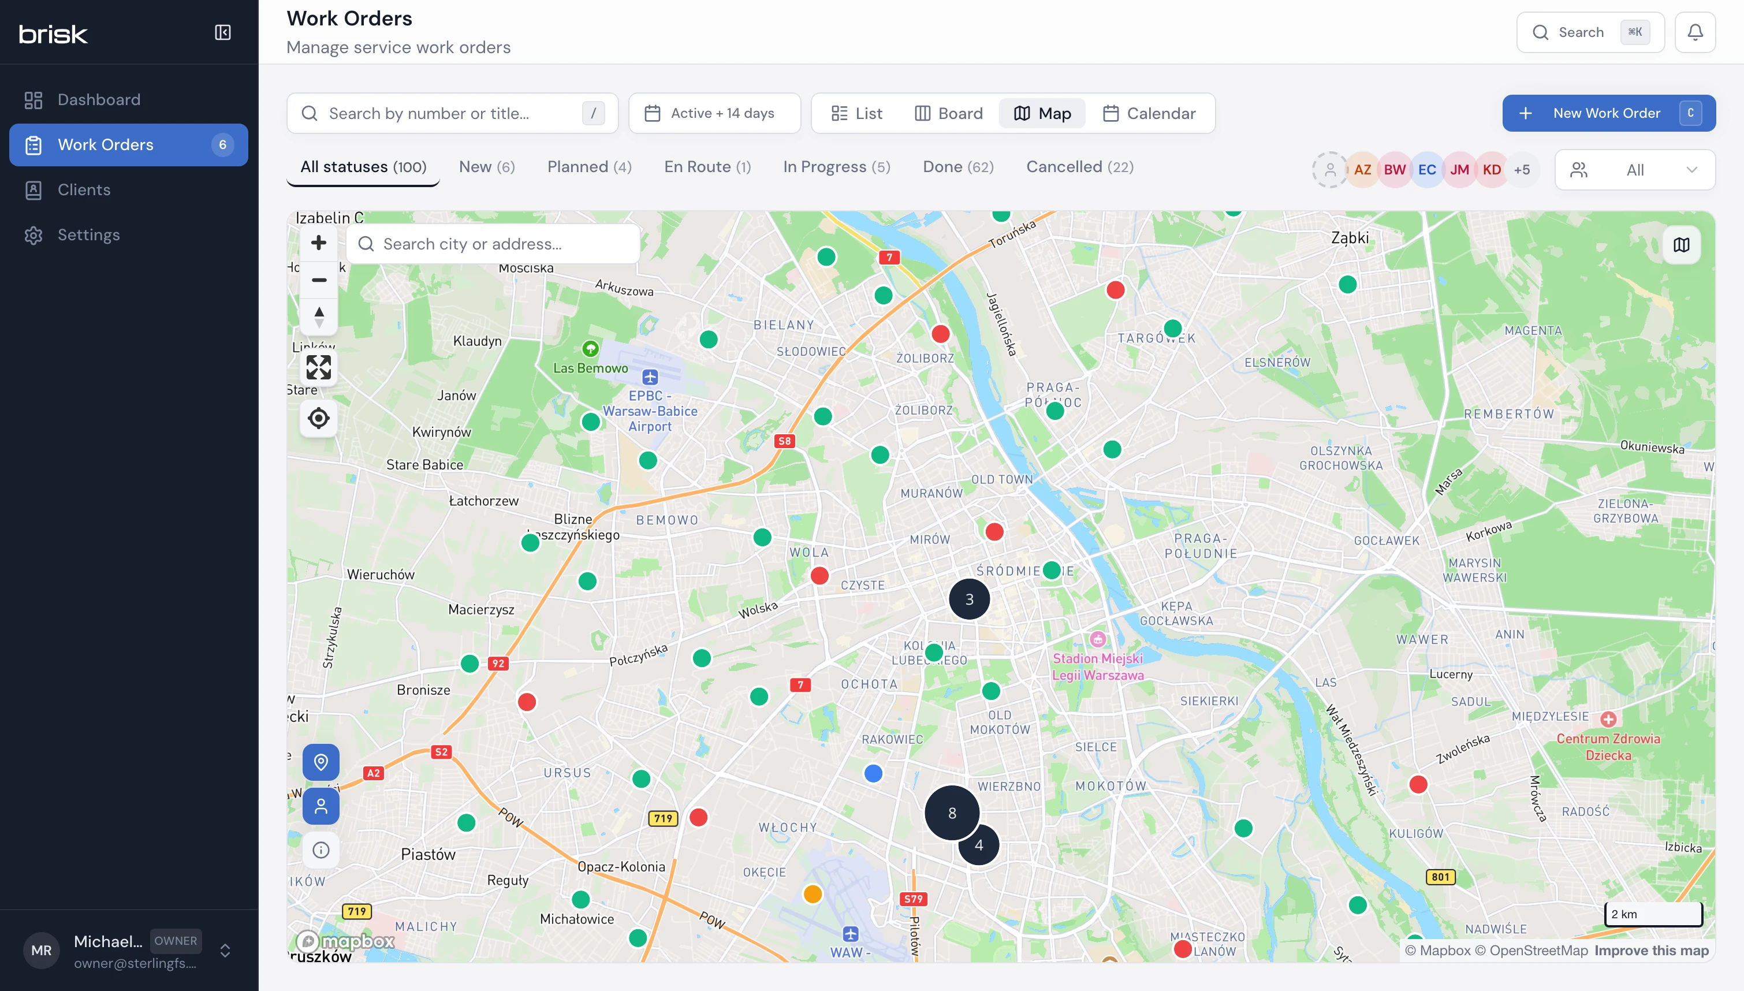The width and height of the screenshot is (1744, 991).
Task: Open the Dashboard icon in sidebar
Action: tap(33, 100)
